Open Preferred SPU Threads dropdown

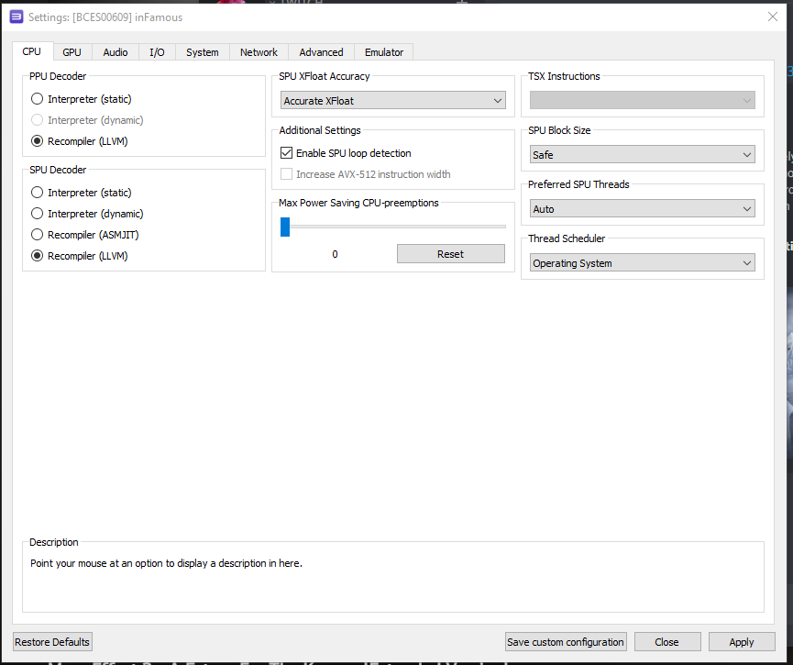643,209
